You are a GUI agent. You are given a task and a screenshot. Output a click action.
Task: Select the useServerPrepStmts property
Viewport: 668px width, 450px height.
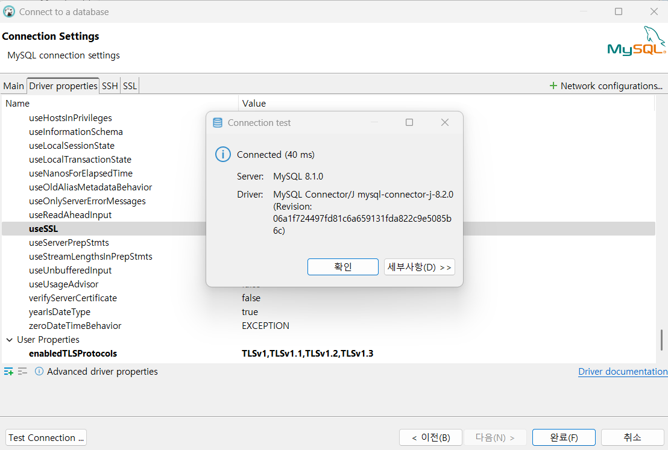click(69, 243)
